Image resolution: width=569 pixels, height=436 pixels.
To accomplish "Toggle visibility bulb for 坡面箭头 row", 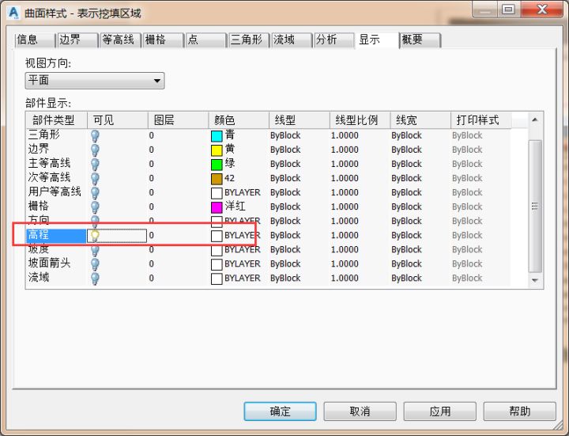I will tap(95, 263).
